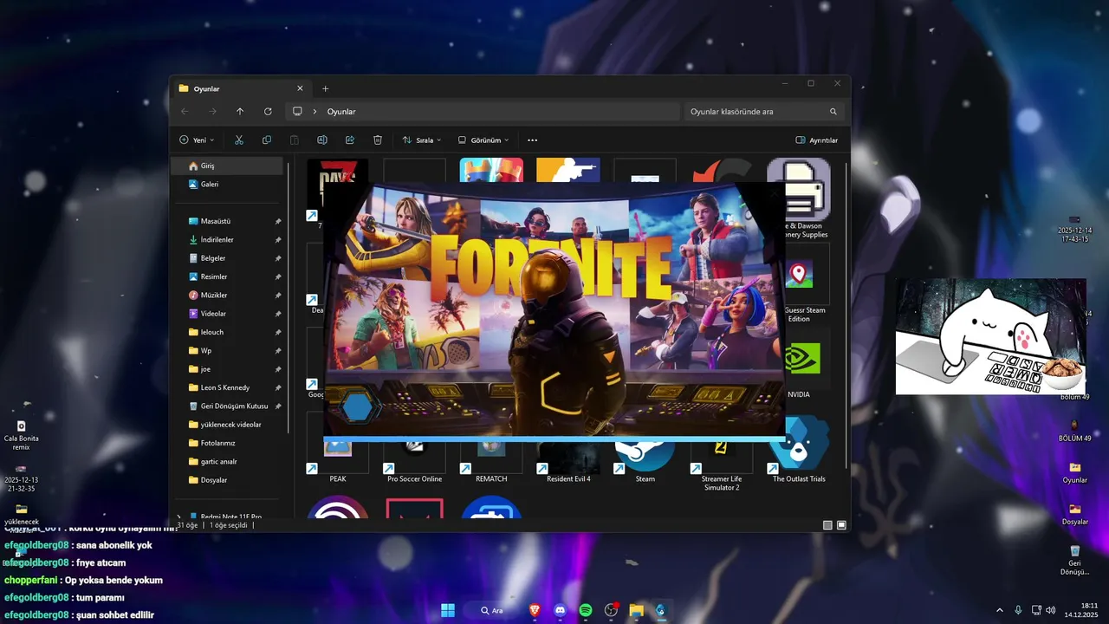
Task: Open OBS Studio from the taskbar
Action: click(611, 610)
